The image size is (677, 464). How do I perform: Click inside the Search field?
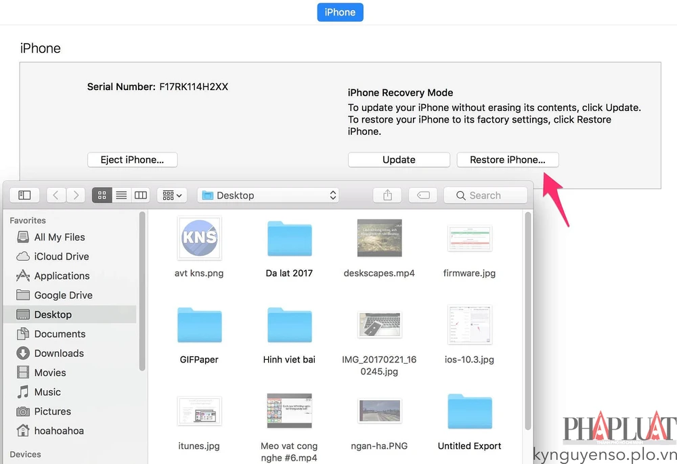tap(485, 195)
